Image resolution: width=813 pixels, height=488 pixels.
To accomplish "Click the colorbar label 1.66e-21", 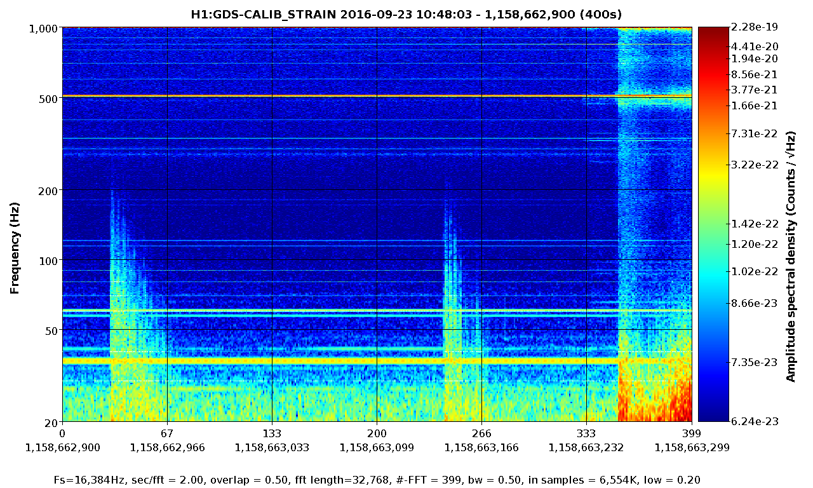I will 754,106.
